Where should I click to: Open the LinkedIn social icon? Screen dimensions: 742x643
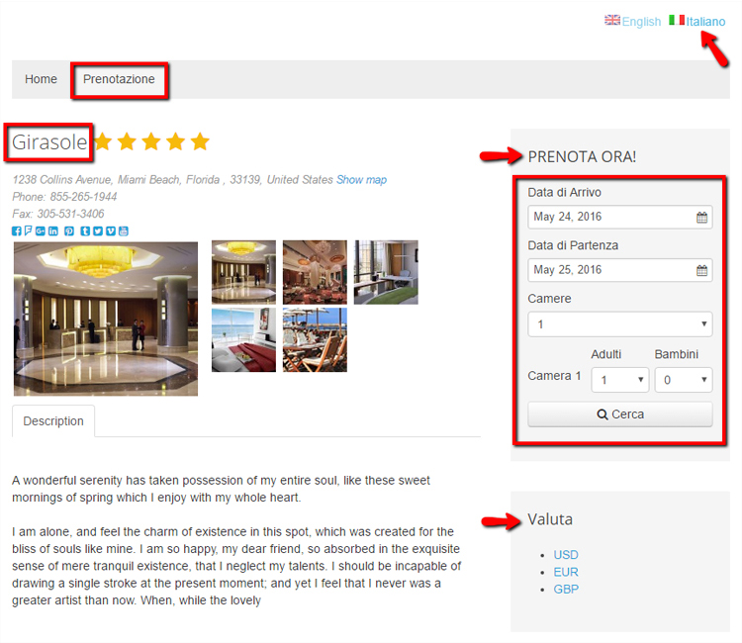pos(53,230)
